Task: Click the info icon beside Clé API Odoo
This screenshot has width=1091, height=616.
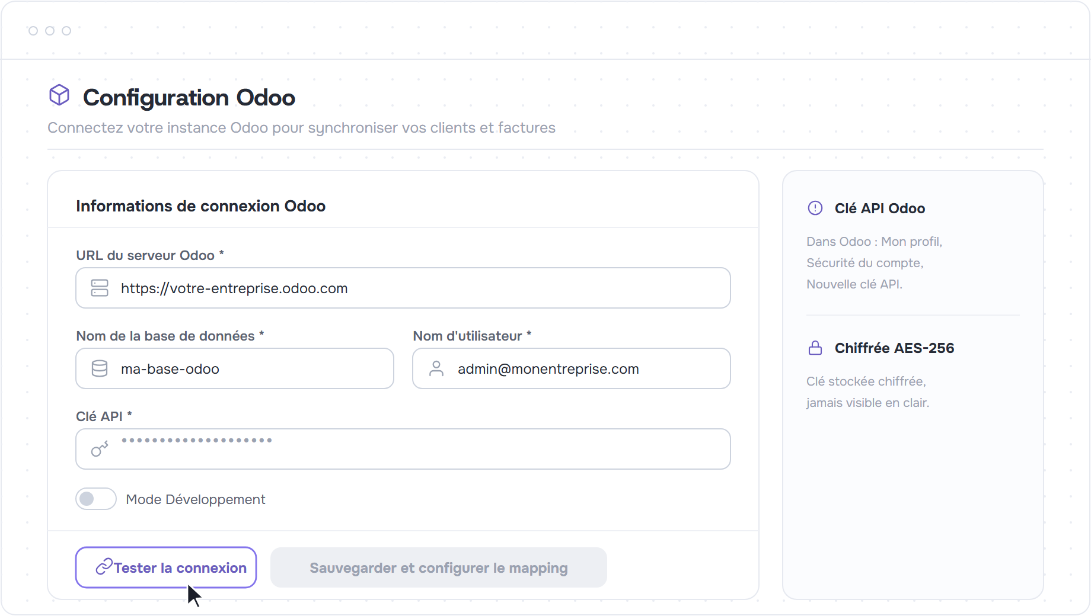Action: 815,208
